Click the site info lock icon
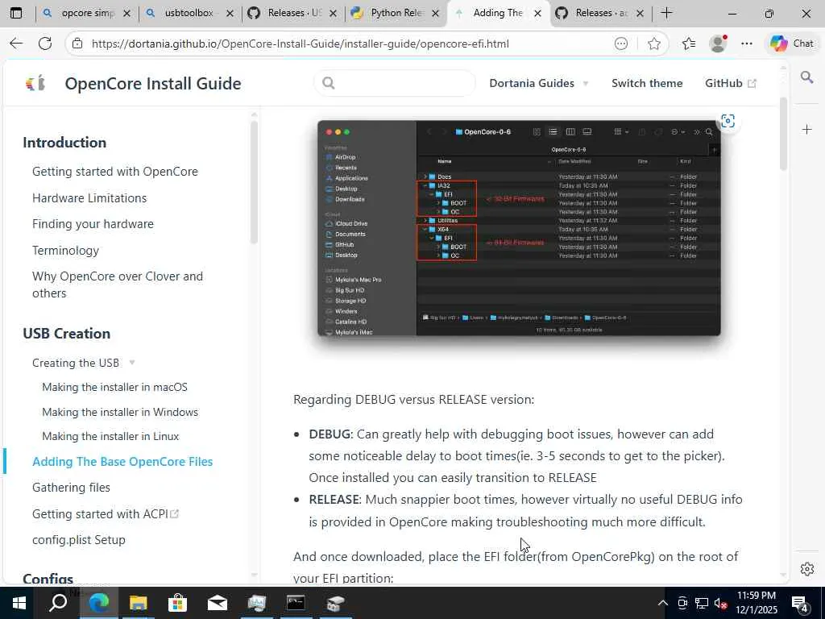The height and width of the screenshot is (619, 825). 77,44
